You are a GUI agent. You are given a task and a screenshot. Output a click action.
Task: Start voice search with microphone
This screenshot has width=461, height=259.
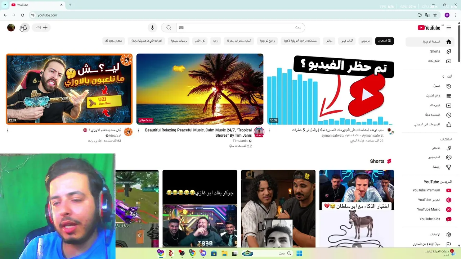point(152,28)
